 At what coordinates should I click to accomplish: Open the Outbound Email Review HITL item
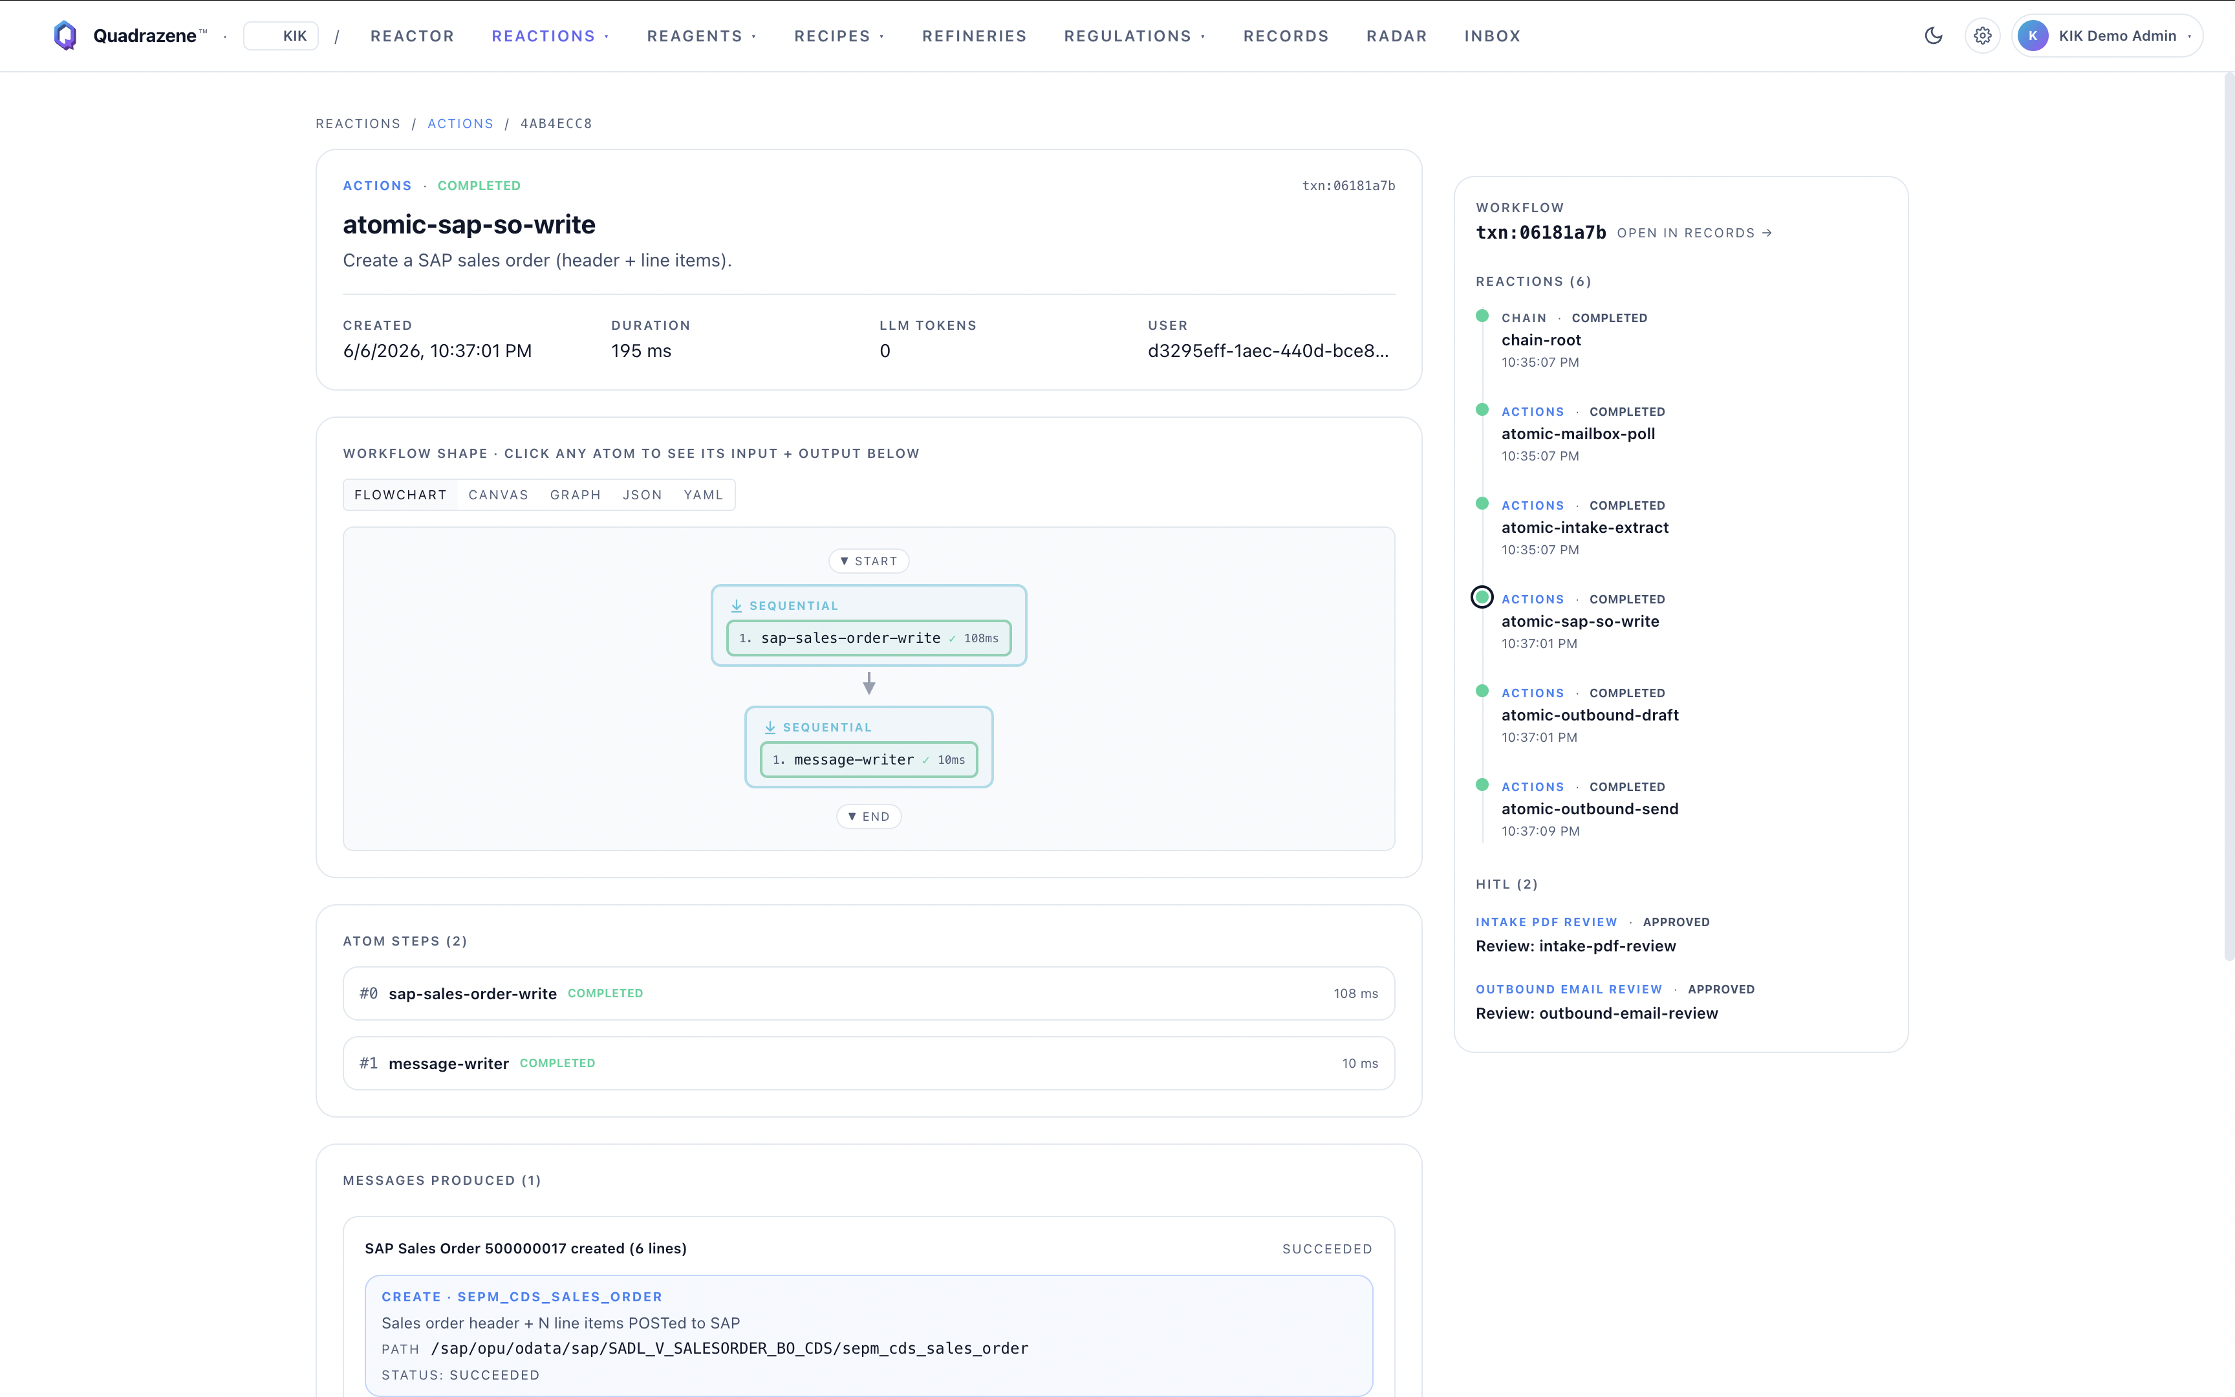(x=1569, y=990)
